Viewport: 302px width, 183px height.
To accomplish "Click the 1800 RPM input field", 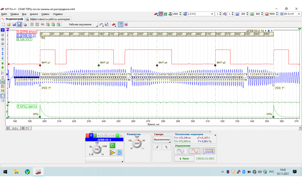I will (176, 14).
